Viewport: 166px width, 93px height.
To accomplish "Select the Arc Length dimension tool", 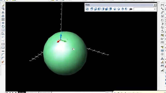I will click(x=162, y=12).
